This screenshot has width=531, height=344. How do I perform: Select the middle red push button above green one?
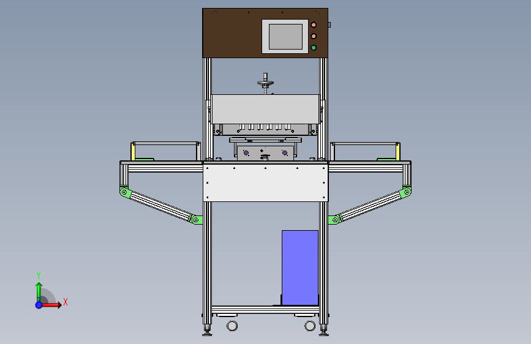314,36
